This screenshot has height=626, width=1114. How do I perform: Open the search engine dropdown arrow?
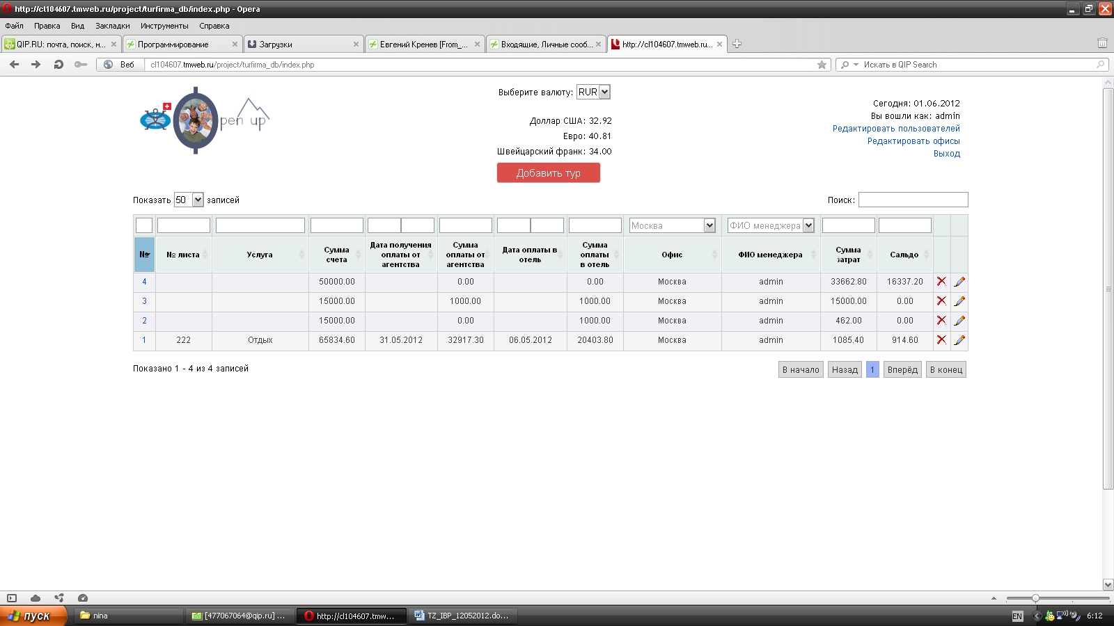[856, 65]
